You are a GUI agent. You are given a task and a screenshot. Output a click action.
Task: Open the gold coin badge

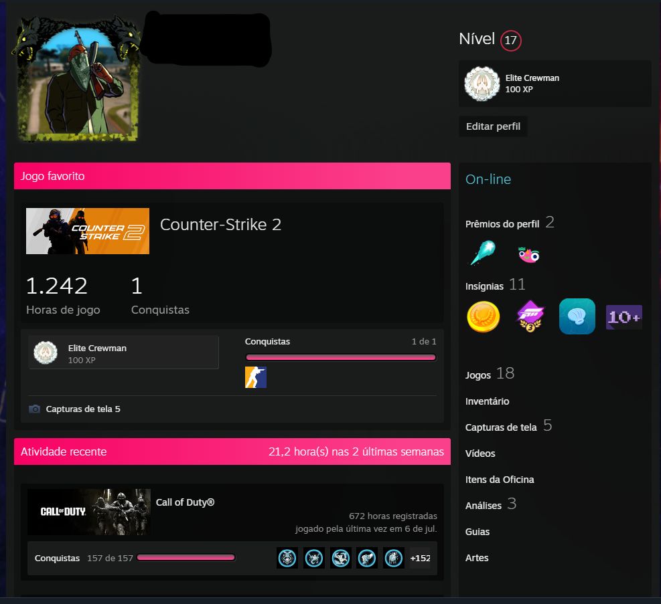[483, 316]
